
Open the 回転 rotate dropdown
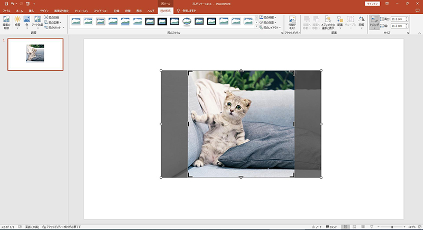[361, 22]
